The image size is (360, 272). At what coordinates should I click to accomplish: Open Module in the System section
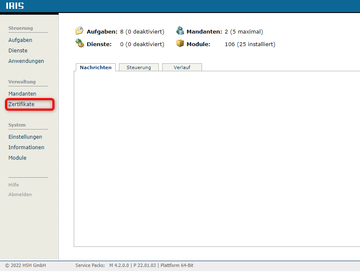tap(17, 158)
